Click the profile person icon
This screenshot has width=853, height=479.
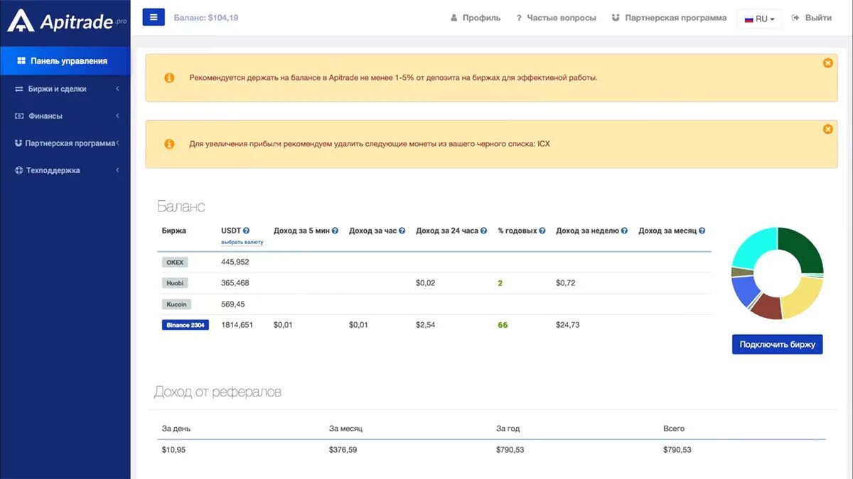click(454, 18)
